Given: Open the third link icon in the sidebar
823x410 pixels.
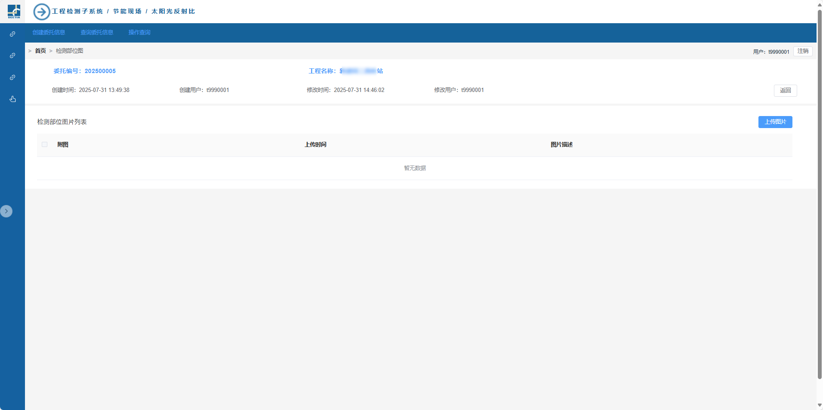Looking at the screenshot, I should point(12,77).
